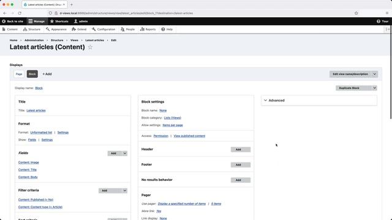Change the Show Fields link
The image size is (392, 220).
coord(32,140)
